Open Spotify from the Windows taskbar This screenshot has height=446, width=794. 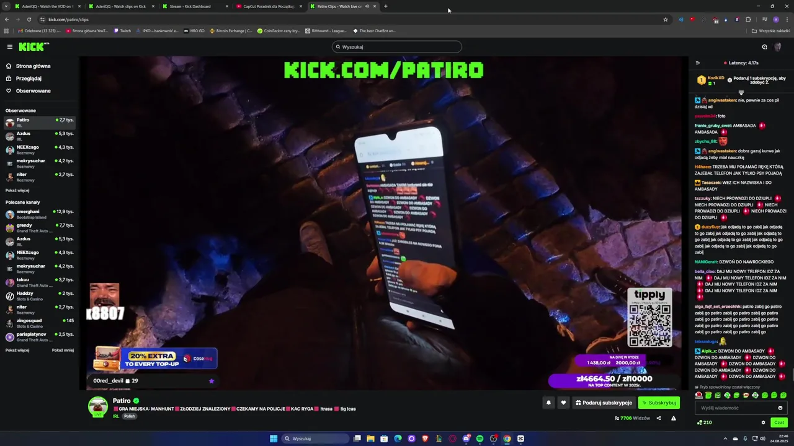480,439
